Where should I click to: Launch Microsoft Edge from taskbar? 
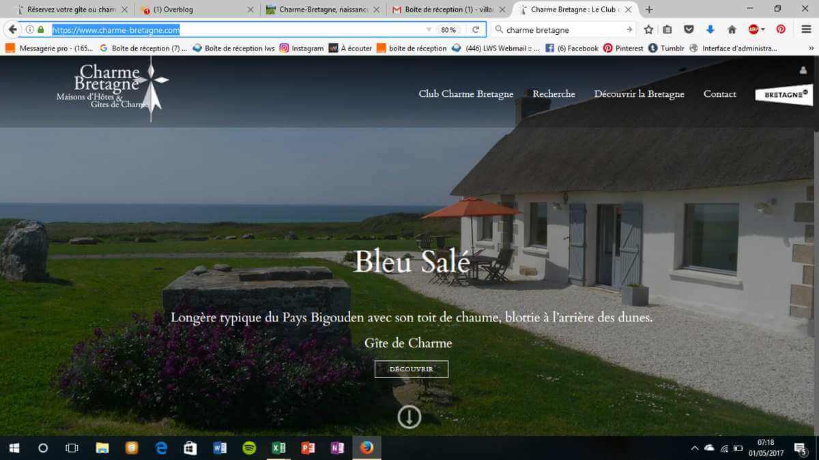(161, 448)
